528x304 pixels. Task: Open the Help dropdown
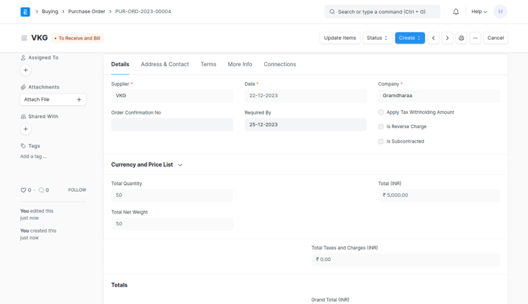click(479, 12)
